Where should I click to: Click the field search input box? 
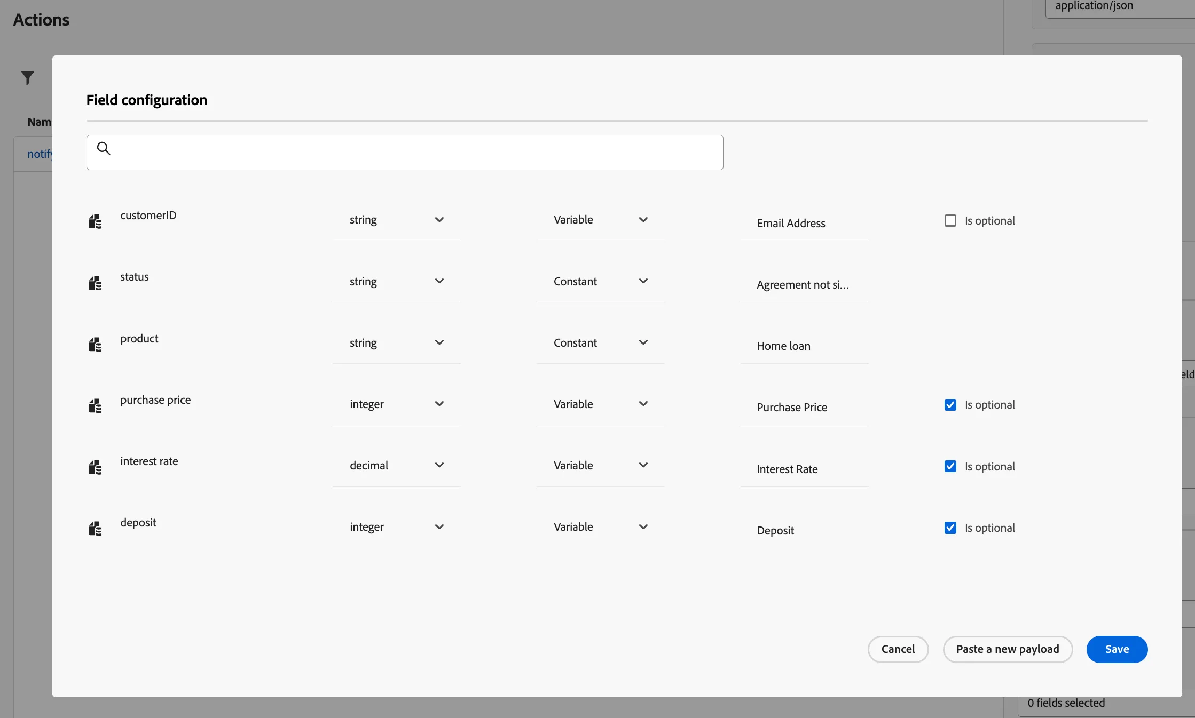coord(405,153)
